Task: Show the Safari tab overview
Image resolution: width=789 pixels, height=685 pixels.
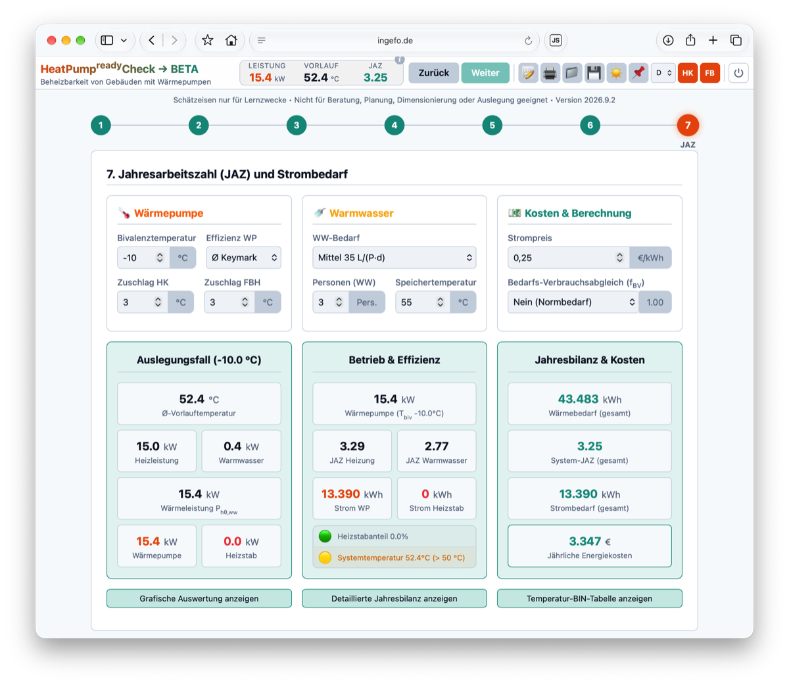Action: pos(736,41)
